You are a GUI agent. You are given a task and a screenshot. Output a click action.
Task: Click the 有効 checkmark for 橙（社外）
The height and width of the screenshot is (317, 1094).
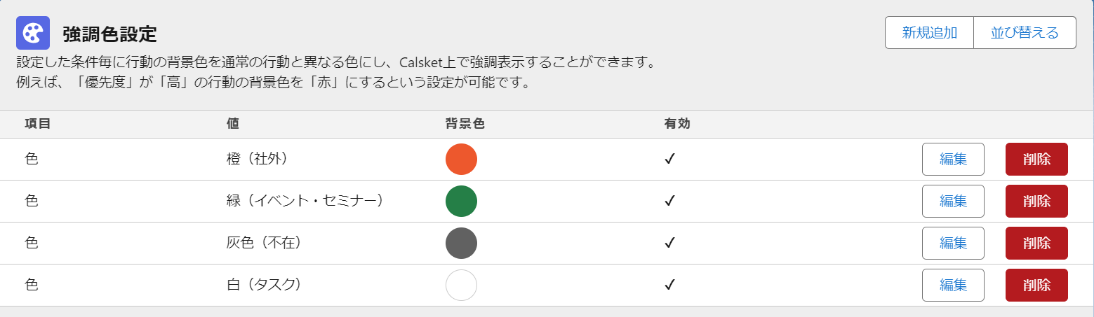[x=669, y=159]
